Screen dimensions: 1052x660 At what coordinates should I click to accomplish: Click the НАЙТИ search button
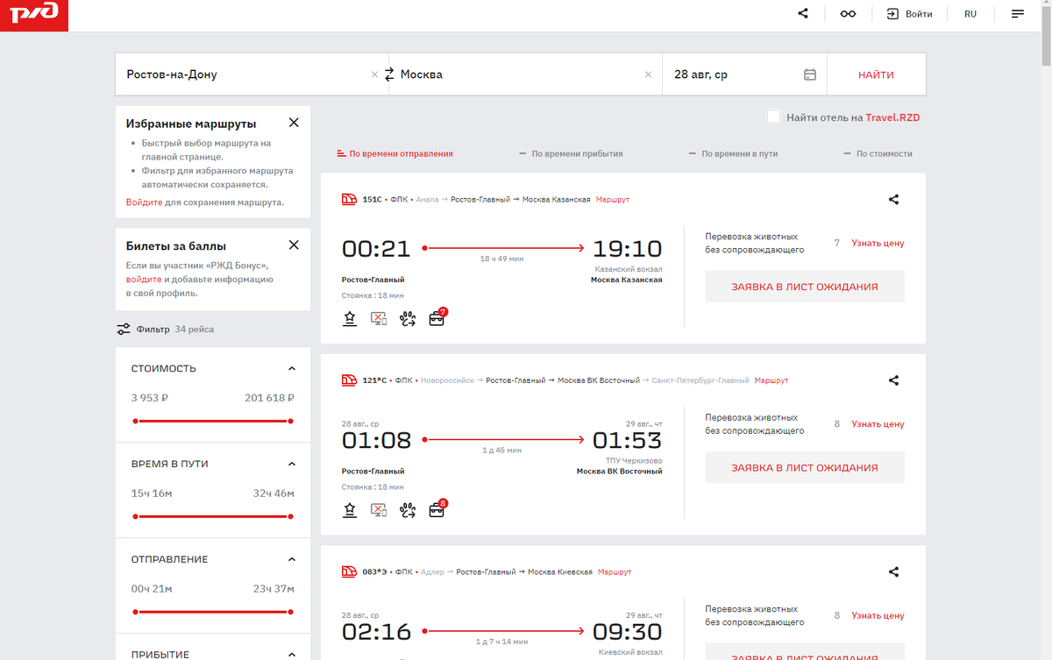click(877, 75)
